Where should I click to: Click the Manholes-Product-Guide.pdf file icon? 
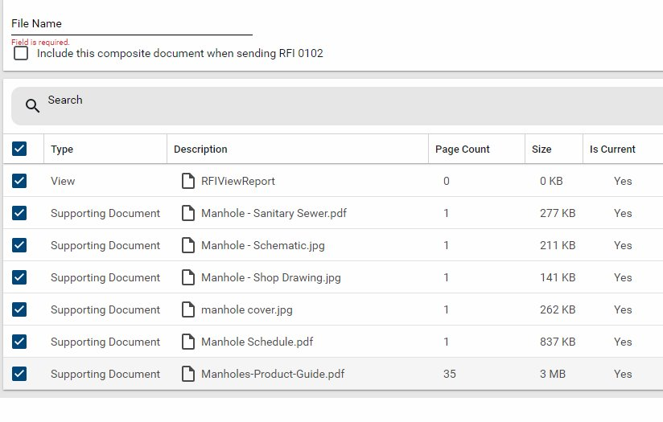tap(188, 374)
